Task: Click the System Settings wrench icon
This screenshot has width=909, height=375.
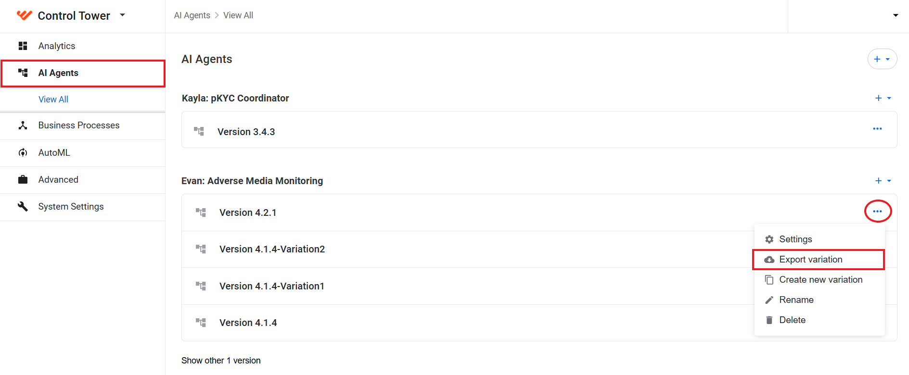Action: tap(23, 206)
